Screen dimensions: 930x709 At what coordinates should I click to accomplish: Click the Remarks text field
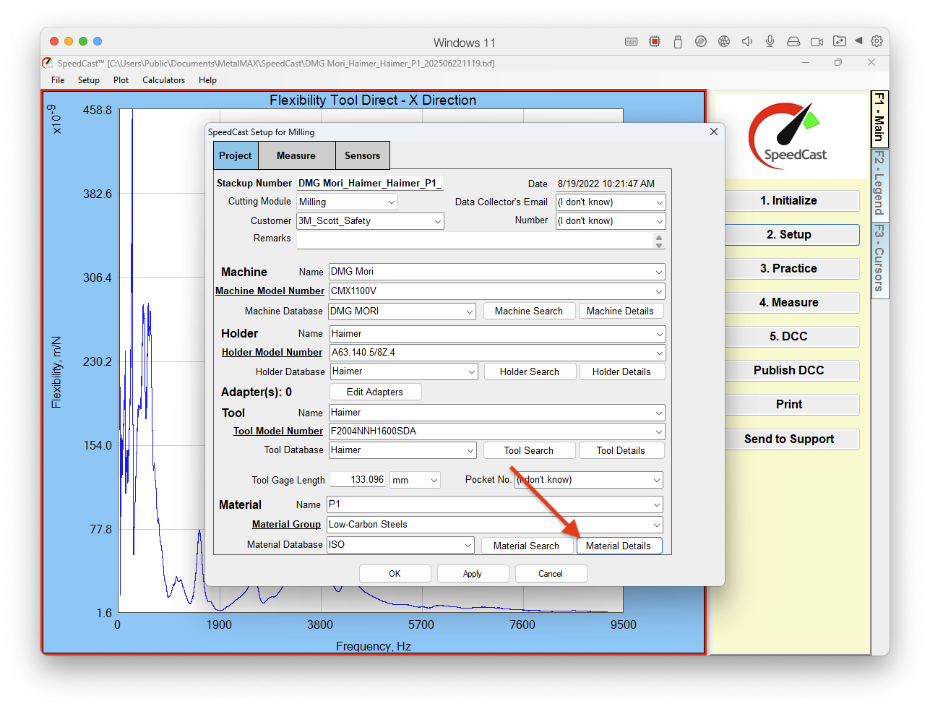click(475, 241)
